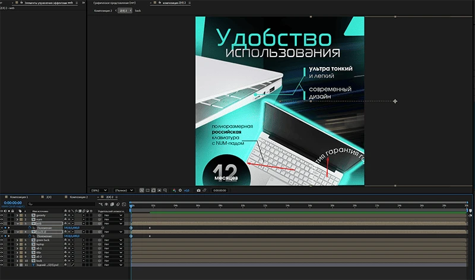Click the shy layers toggle icon in timeline header
This screenshot has width=475, height=280.
pos(106,205)
